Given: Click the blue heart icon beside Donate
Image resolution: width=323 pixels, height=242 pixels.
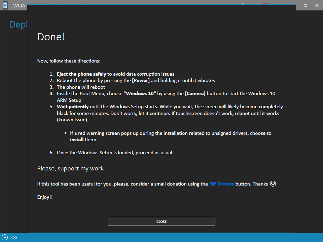Looking at the screenshot, I should [x=213, y=184].
